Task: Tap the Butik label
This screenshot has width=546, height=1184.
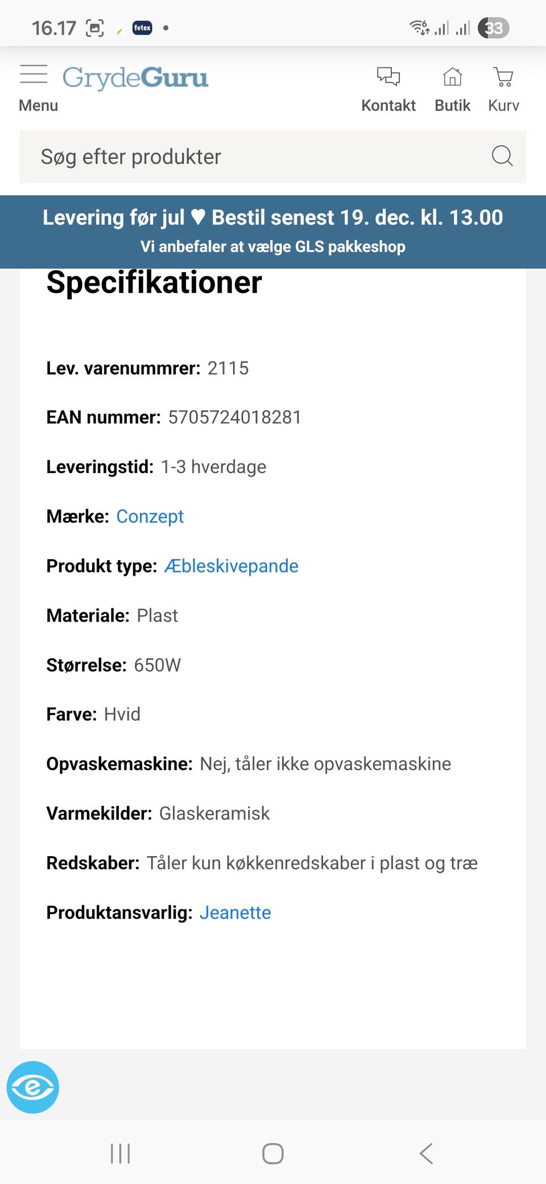Action: click(x=453, y=105)
